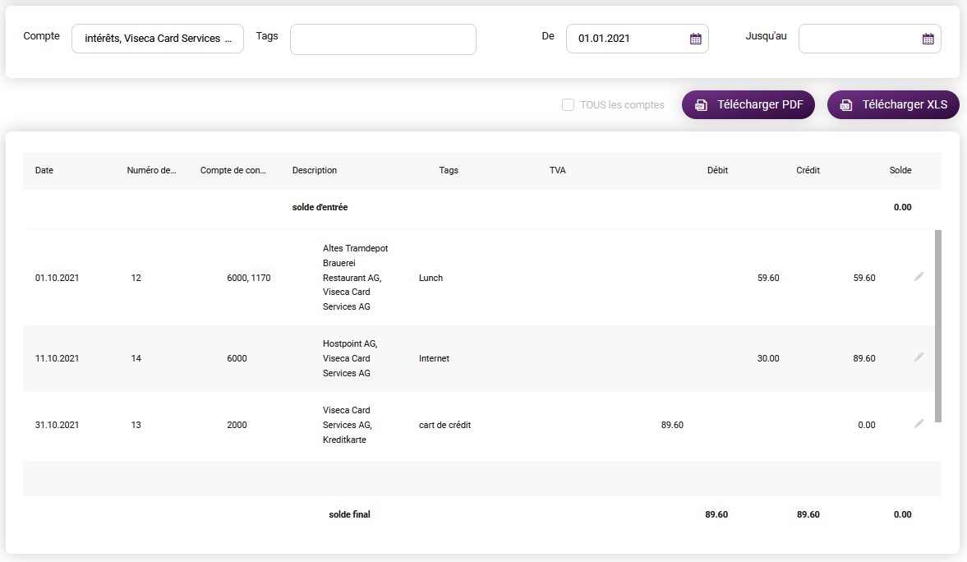Edit the cart de crédit entry pencil
This screenshot has height=562, width=967.
coord(919,424)
